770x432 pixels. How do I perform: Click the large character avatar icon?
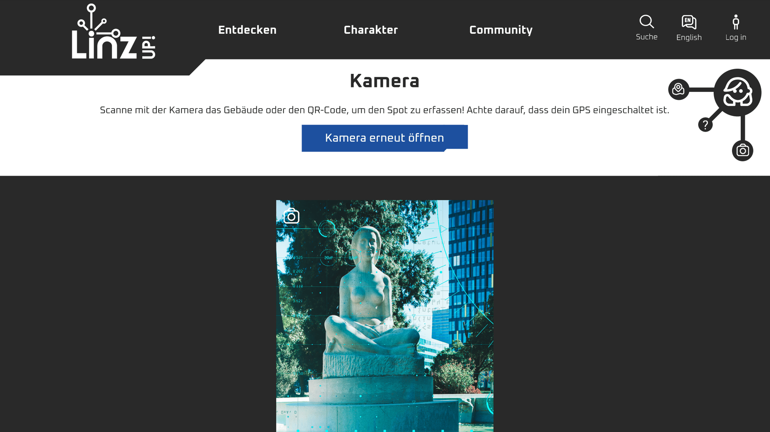[x=737, y=93]
